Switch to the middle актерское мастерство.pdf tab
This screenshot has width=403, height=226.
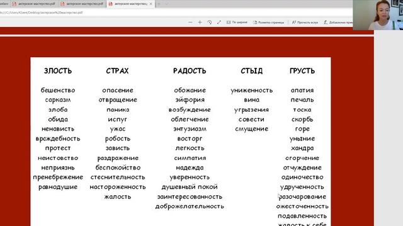point(82,4)
